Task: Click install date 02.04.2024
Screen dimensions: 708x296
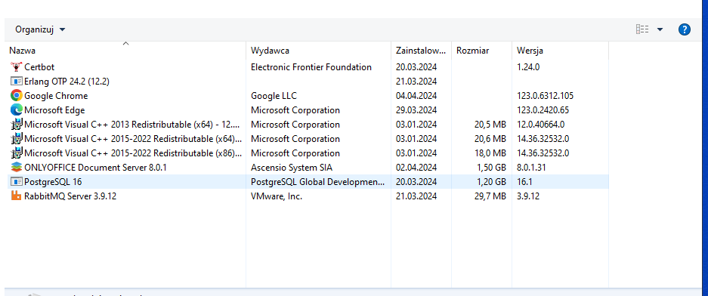Action: pos(416,168)
